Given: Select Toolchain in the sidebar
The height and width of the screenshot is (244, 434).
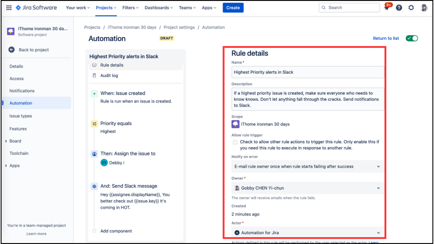Looking at the screenshot, I should pos(19,153).
